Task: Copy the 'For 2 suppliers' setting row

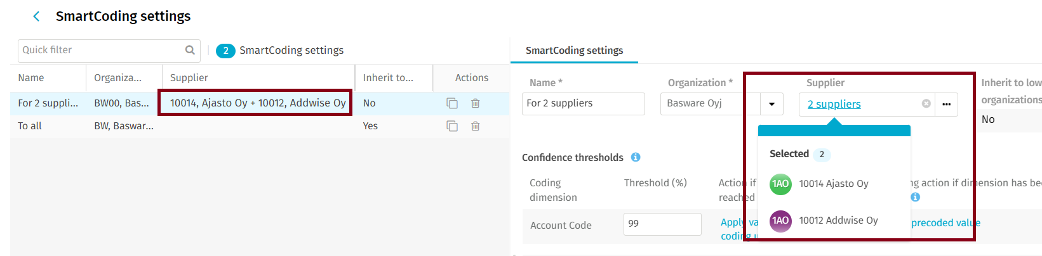Action: tap(452, 103)
